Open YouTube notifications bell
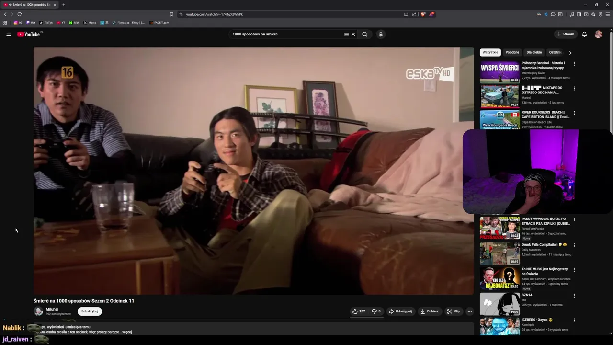 (x=584, y=34)
